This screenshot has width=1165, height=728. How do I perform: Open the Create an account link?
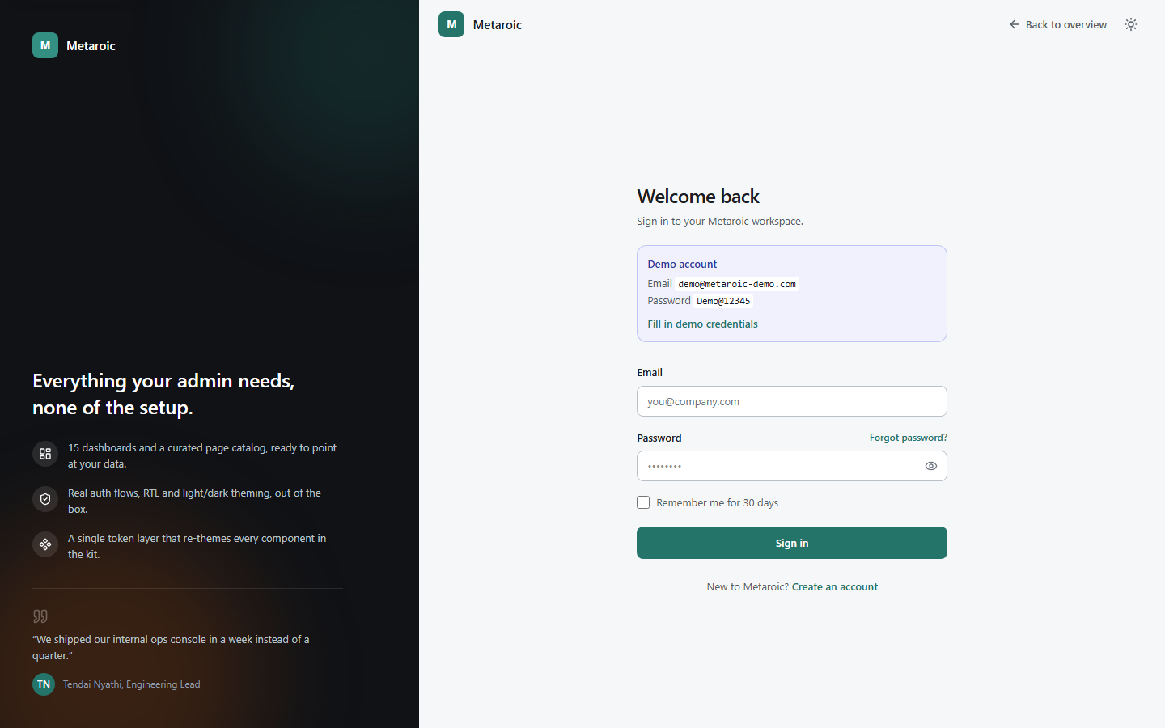point(835,587)
